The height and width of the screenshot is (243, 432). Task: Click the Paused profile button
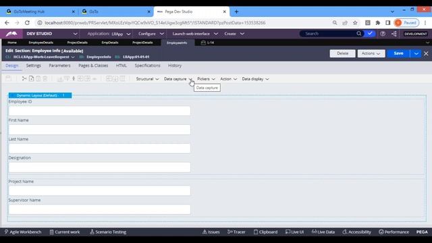[406, 23]
